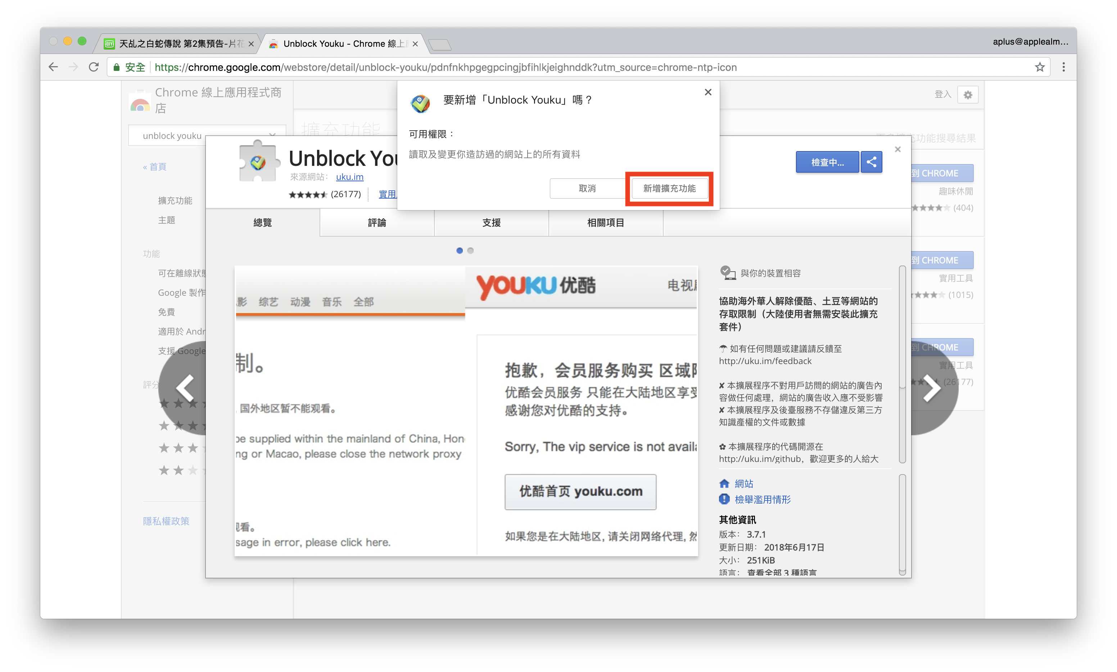The width and height of the screenshot is (1117, 672).
Task: Close the Unblock Youku browser tab
Action: (x=415, y=44)
